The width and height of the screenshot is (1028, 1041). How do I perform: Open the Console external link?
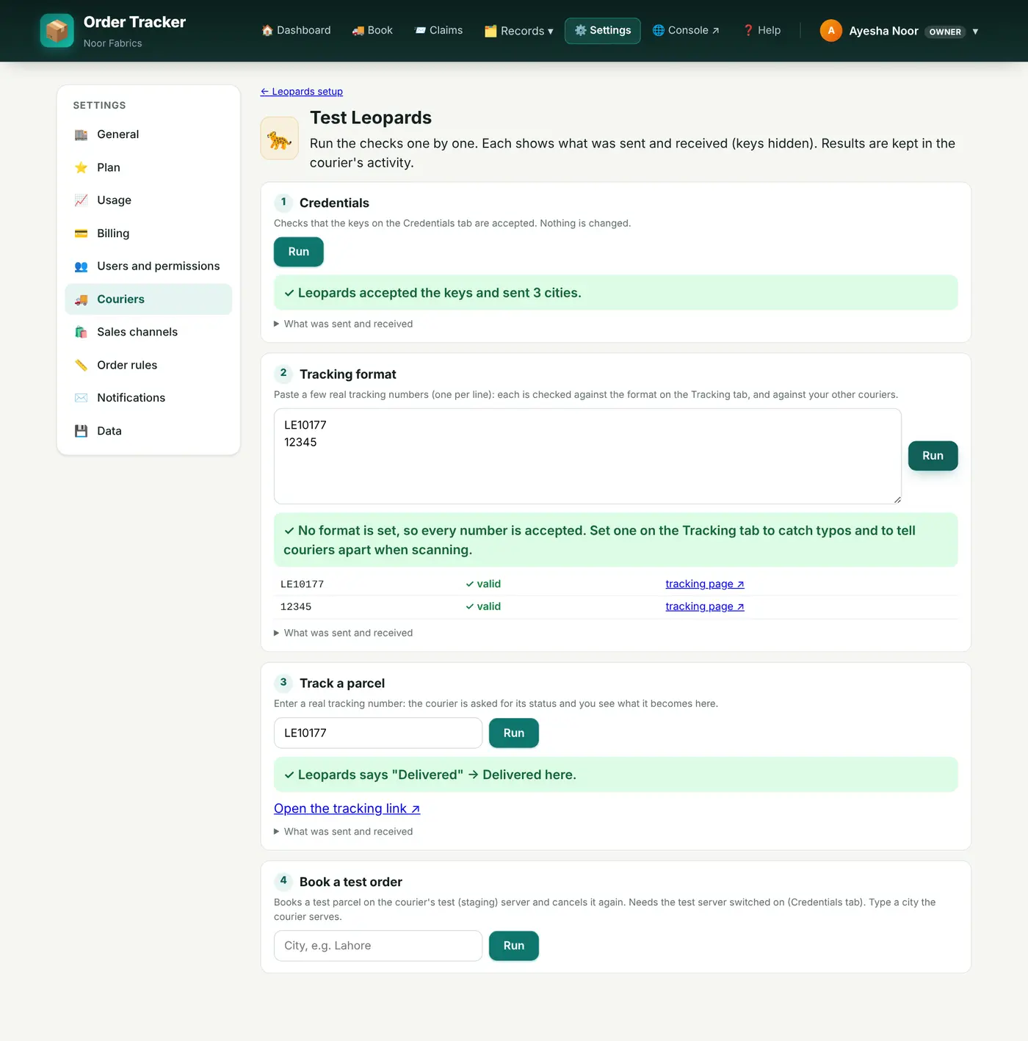[686, 30]
